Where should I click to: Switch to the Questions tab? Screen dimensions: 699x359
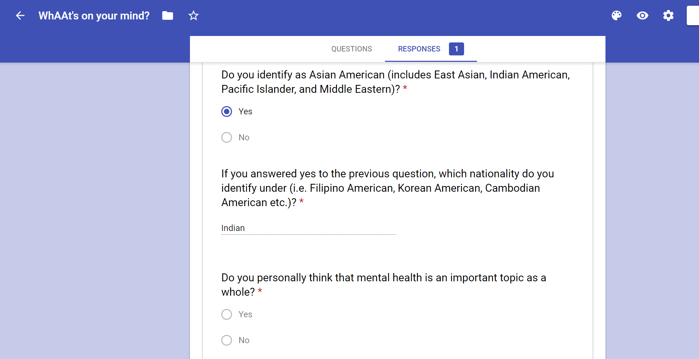click(x=351, y=49)
